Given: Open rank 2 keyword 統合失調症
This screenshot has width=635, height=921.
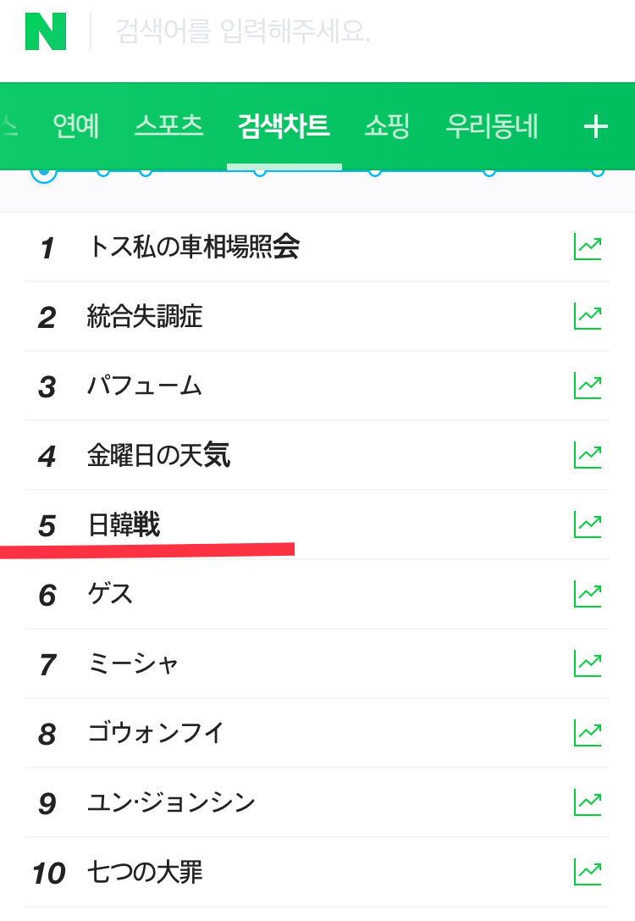Looking at the screenshot, I should (x=145, y=317).
